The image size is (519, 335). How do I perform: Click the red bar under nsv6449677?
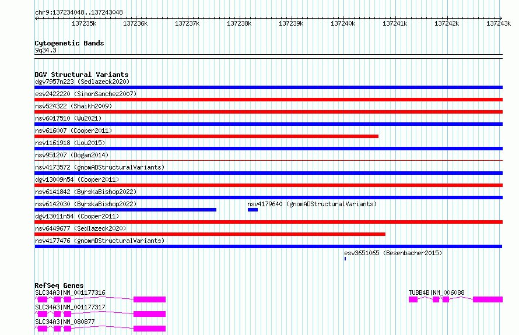[210, 234]
